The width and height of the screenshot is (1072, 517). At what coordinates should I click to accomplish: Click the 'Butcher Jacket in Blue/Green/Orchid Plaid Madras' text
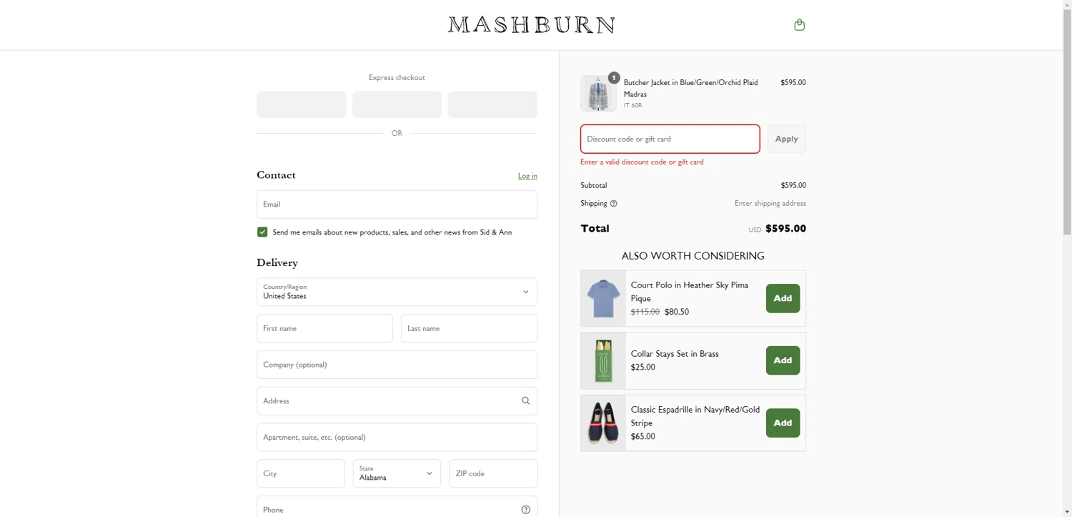pyautogui.click(x=690, y=89)
